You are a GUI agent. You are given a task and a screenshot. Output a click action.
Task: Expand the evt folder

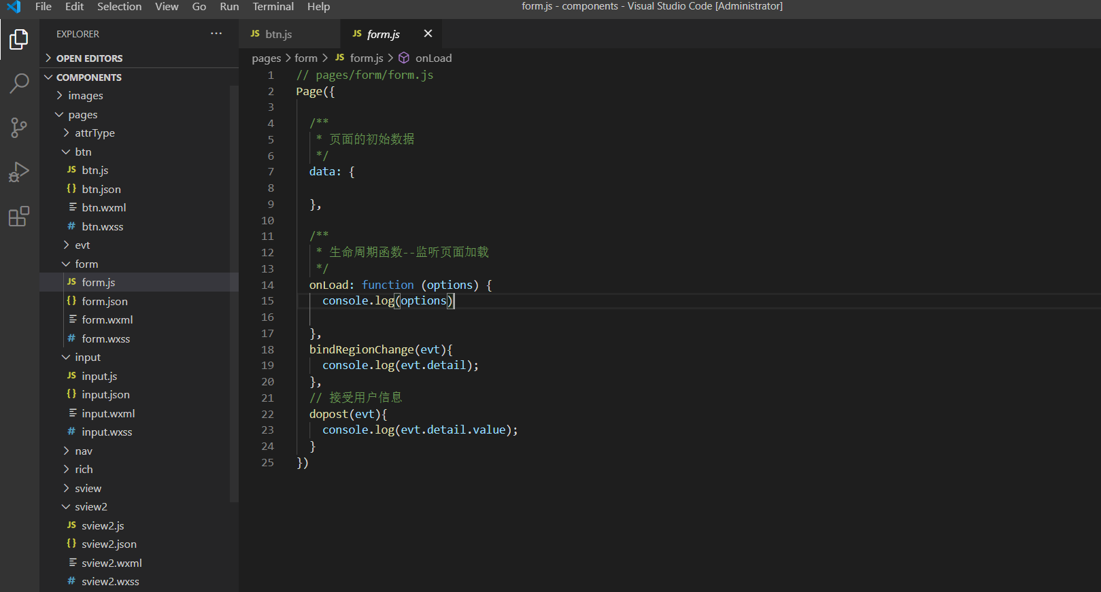click(136, 245)
